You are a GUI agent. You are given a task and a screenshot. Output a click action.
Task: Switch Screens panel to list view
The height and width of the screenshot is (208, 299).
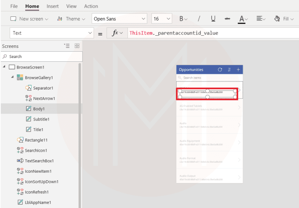pyautogui.click(x=66, y=46)
